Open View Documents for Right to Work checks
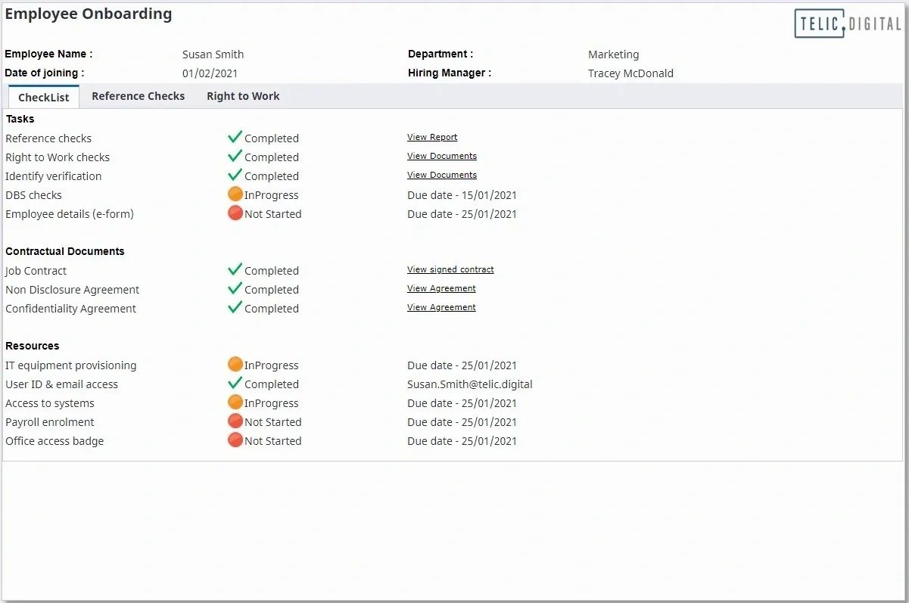 tap(442, 156)
